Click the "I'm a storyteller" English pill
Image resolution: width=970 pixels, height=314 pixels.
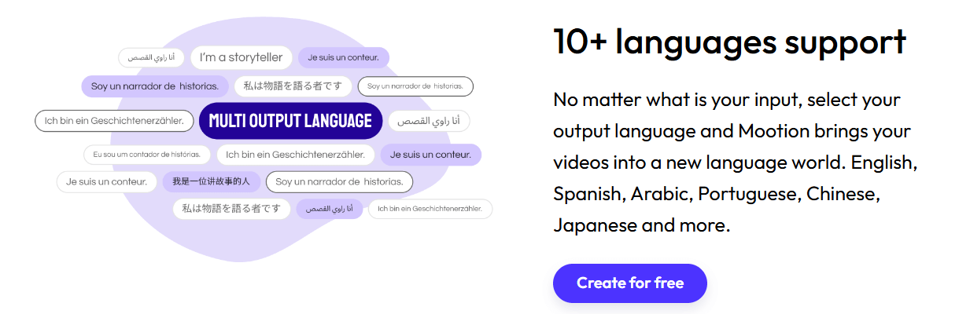pyautogui.click(x=241, y=57)
